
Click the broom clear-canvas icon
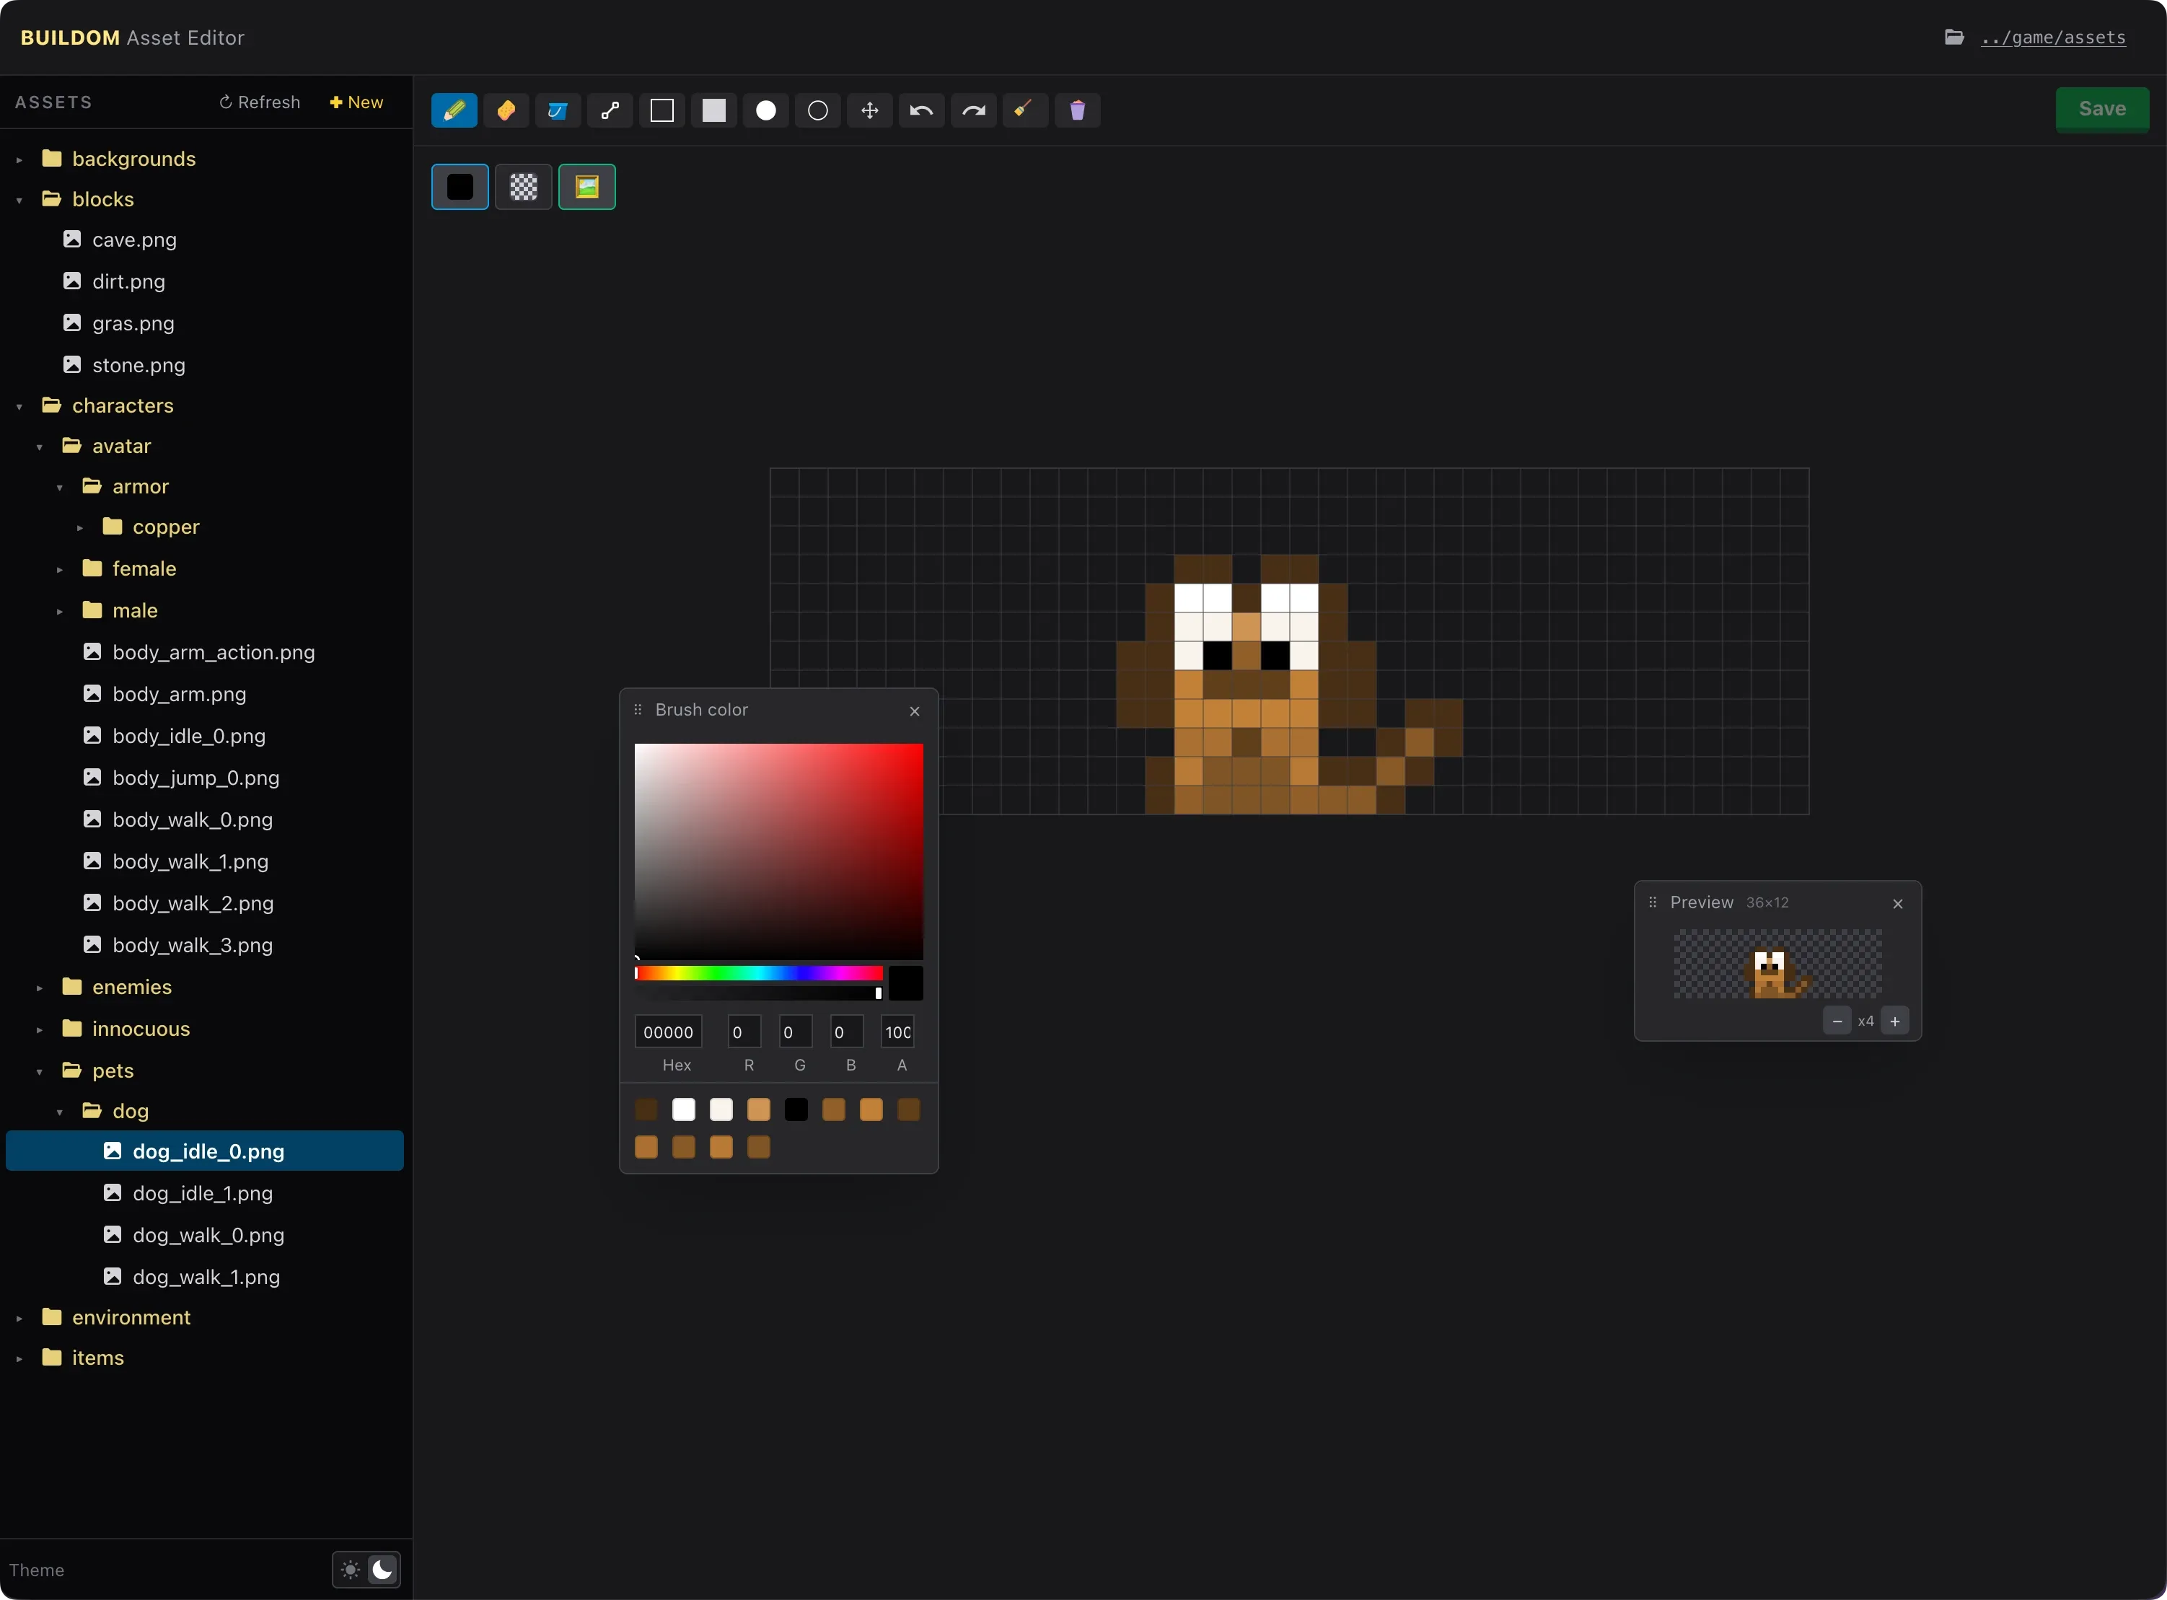[1025, 110]
